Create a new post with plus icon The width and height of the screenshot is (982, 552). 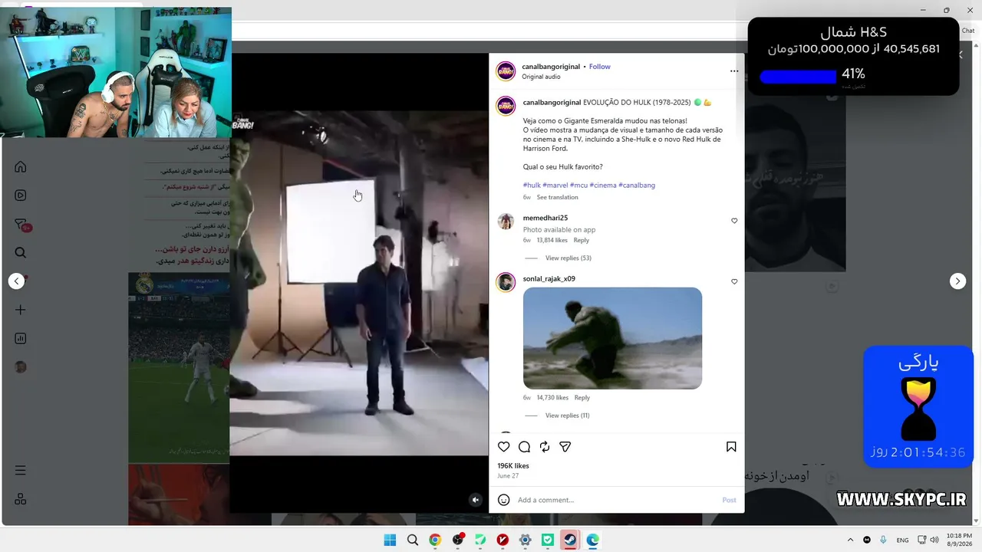tap(21, 310)
